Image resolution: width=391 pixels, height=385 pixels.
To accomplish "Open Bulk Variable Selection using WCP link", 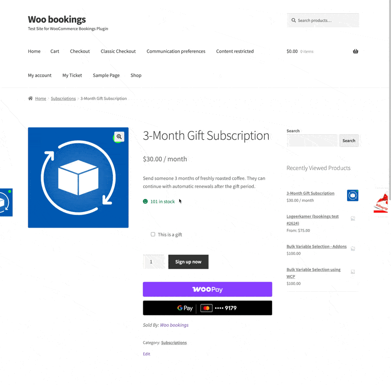I will (313, 273).
